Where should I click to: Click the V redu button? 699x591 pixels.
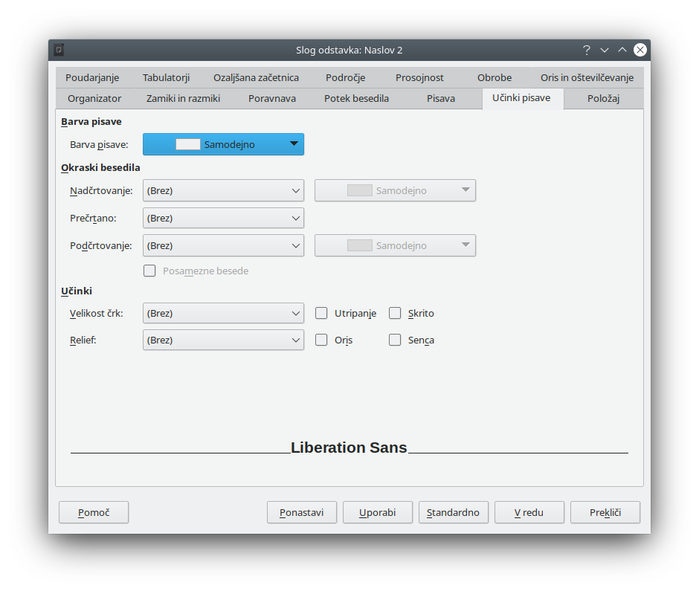[x=529, y=512]
